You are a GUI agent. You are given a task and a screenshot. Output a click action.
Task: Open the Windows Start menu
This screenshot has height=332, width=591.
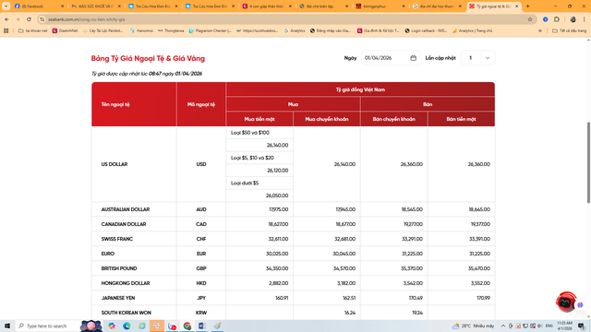point(7,326)
